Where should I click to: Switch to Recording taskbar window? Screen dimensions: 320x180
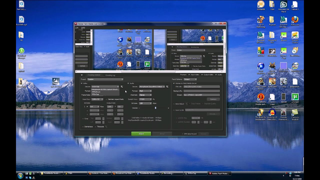point(171,173)
